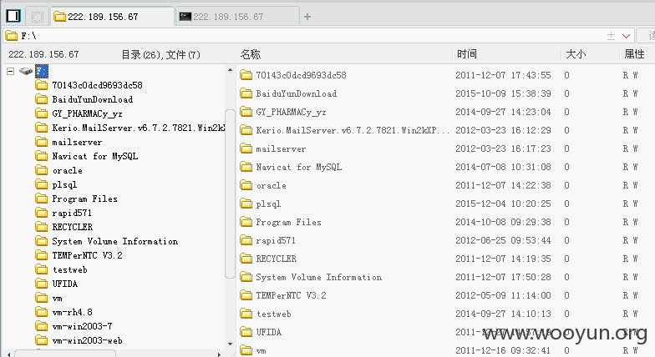Select mailserver folder in tree
The image size is (655, 357).
[77, 142]
